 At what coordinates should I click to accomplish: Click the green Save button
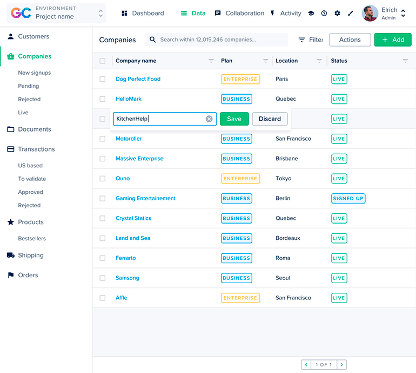click(x=234, y=119)
